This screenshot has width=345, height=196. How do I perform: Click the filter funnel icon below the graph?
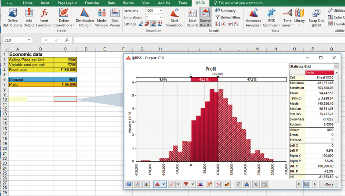[238, 185]
